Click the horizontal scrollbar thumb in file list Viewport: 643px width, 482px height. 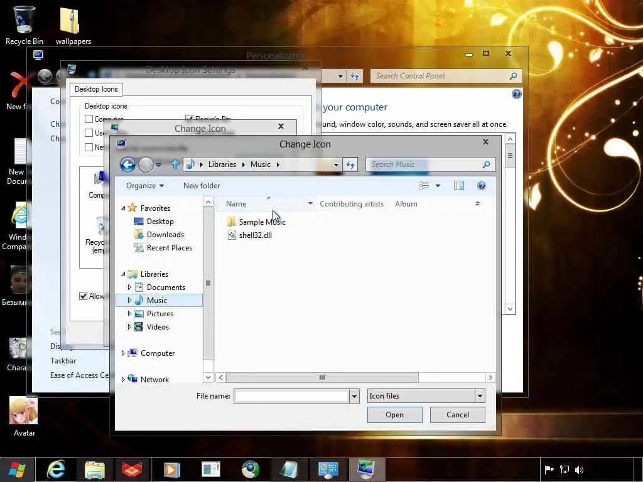pyautogui.click(x=322, y=377)
